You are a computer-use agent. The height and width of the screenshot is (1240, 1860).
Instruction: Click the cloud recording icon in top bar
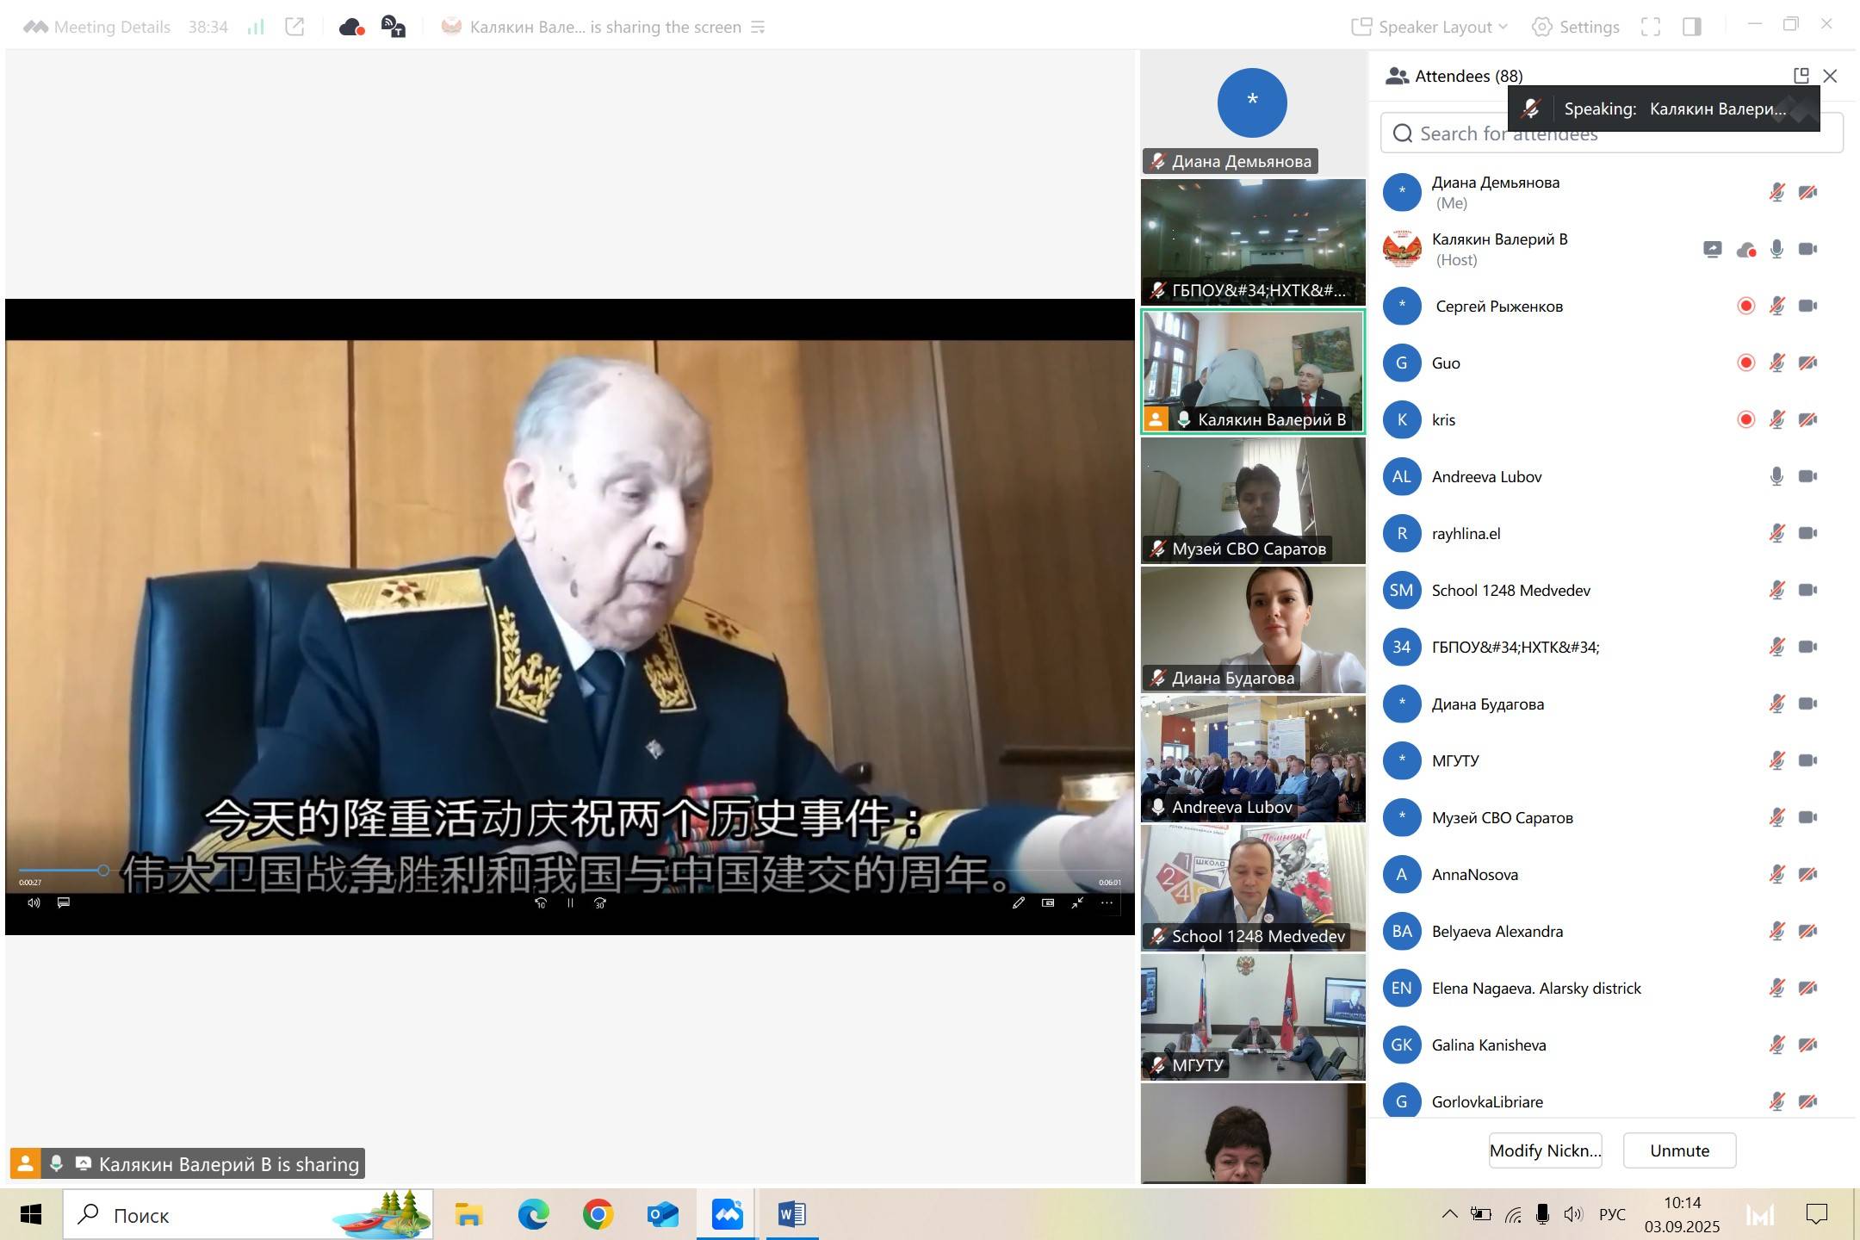351,28
